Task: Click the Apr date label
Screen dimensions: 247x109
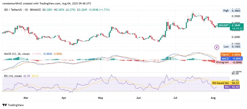Action: pos(64,98)
